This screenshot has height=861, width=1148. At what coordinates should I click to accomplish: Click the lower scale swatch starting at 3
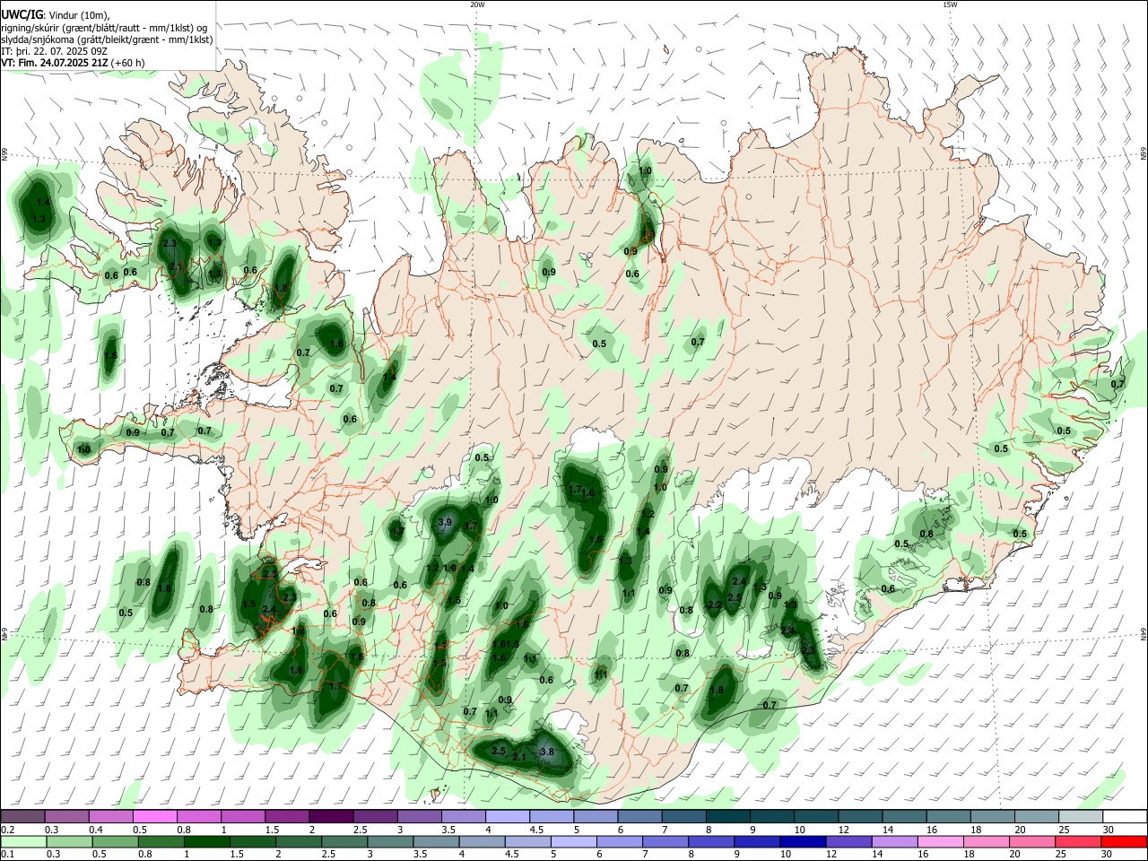pyautogui.click(x=390, y=842)
